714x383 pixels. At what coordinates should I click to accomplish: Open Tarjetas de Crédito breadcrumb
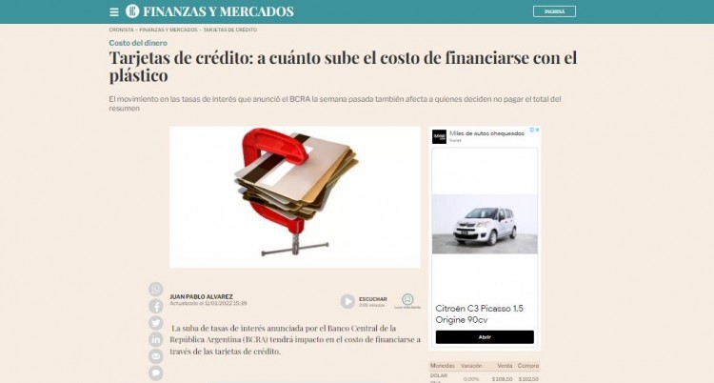coord(230,30)
